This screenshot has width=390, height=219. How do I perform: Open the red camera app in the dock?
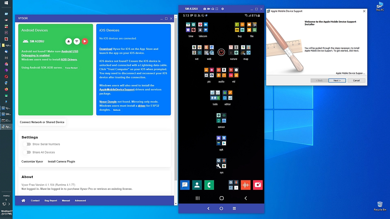258,185
